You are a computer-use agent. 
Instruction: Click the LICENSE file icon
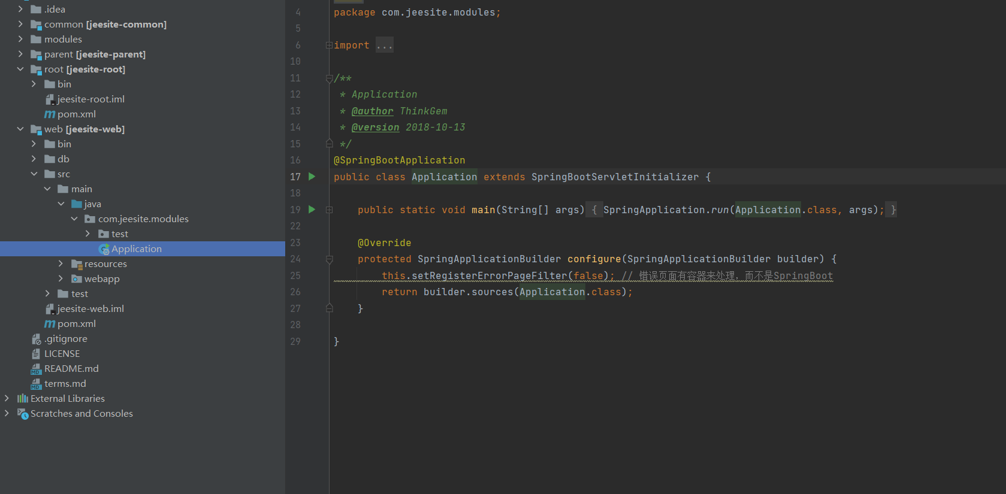tap(36, 354)
